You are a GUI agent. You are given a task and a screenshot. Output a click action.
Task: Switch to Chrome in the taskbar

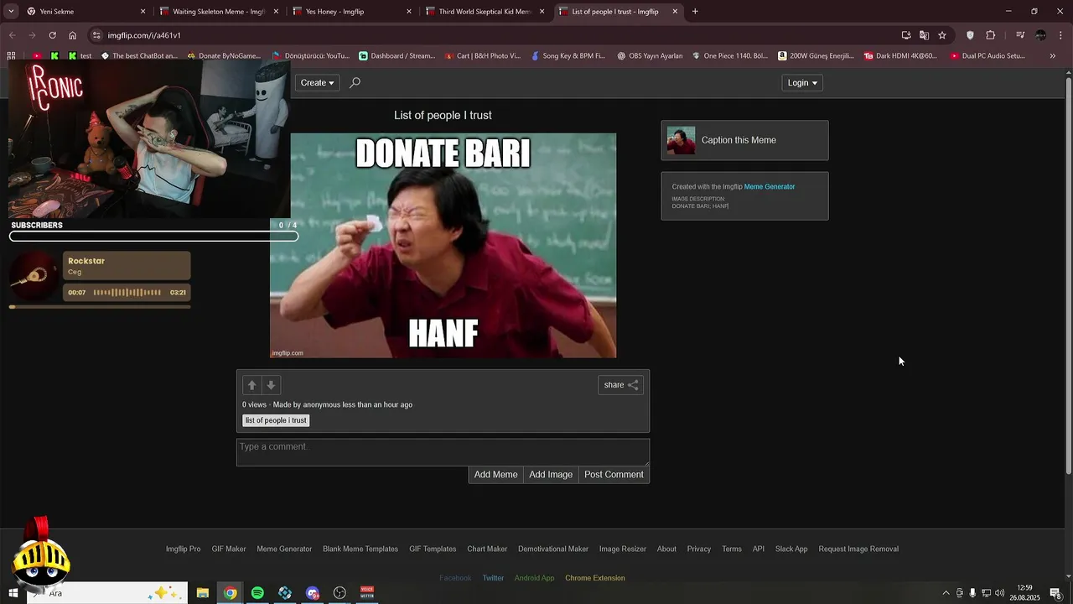pos(230,593)
